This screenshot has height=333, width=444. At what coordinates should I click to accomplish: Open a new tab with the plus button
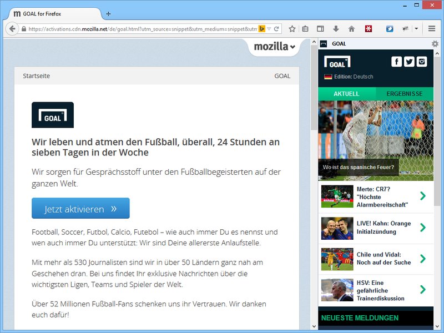108,13
